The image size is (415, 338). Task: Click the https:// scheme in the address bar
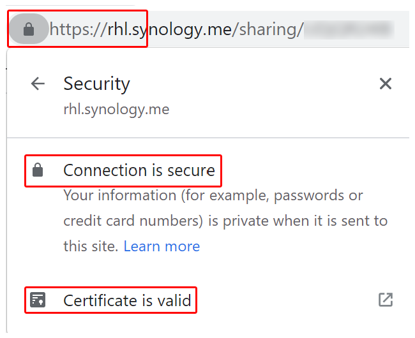tap(79, 29)
